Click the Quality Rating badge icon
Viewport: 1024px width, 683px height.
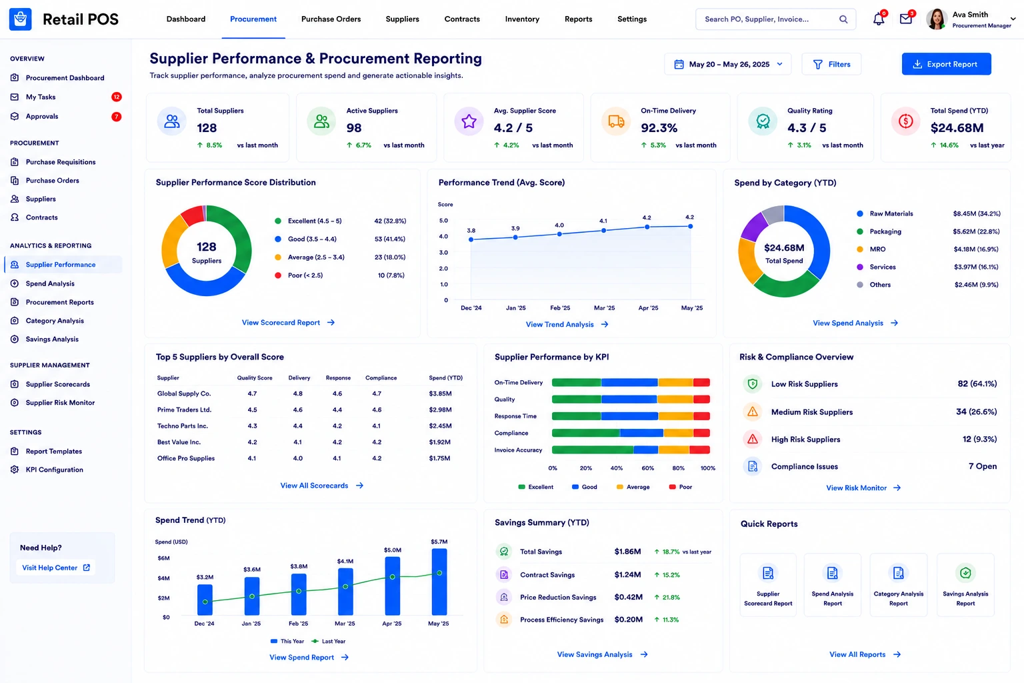pyautogui.click(x=763, y=121)
